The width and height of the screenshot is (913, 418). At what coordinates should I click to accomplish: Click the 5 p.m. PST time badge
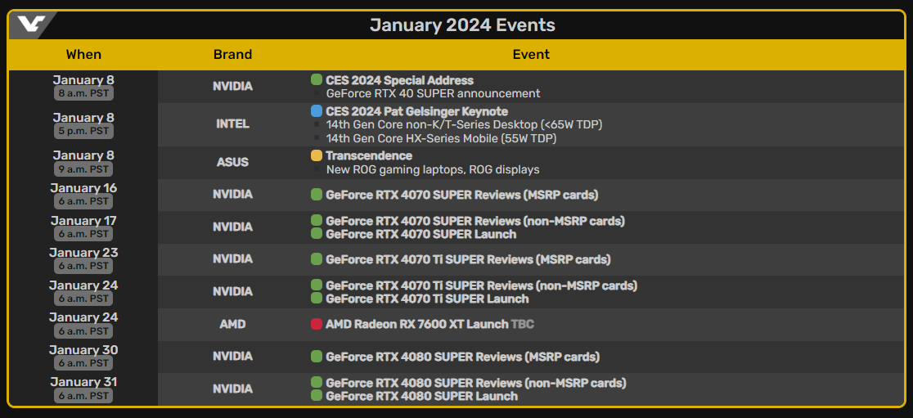pos(83,131)
